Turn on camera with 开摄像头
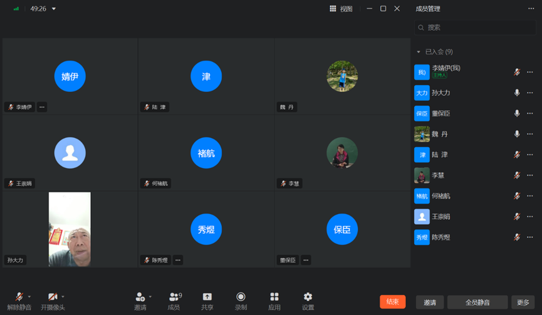The height and width of the screenshot is (315, 542). (53, 297)
